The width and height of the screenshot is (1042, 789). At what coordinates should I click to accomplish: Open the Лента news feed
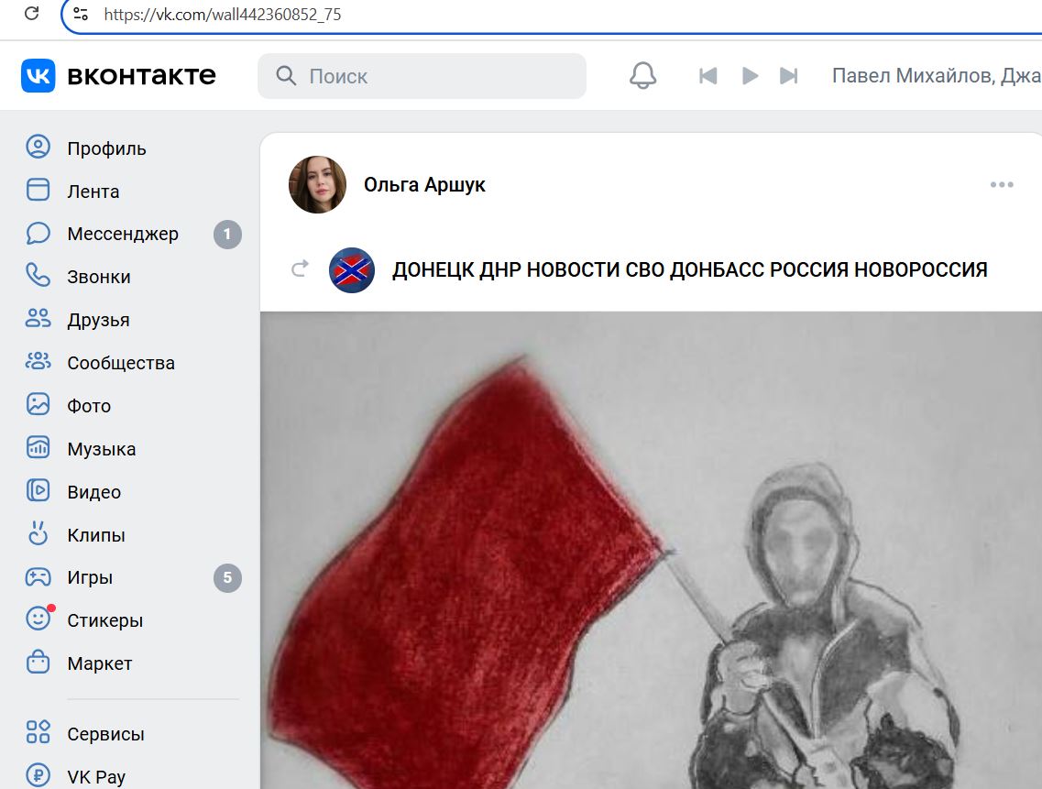click(x=93, y=192)
